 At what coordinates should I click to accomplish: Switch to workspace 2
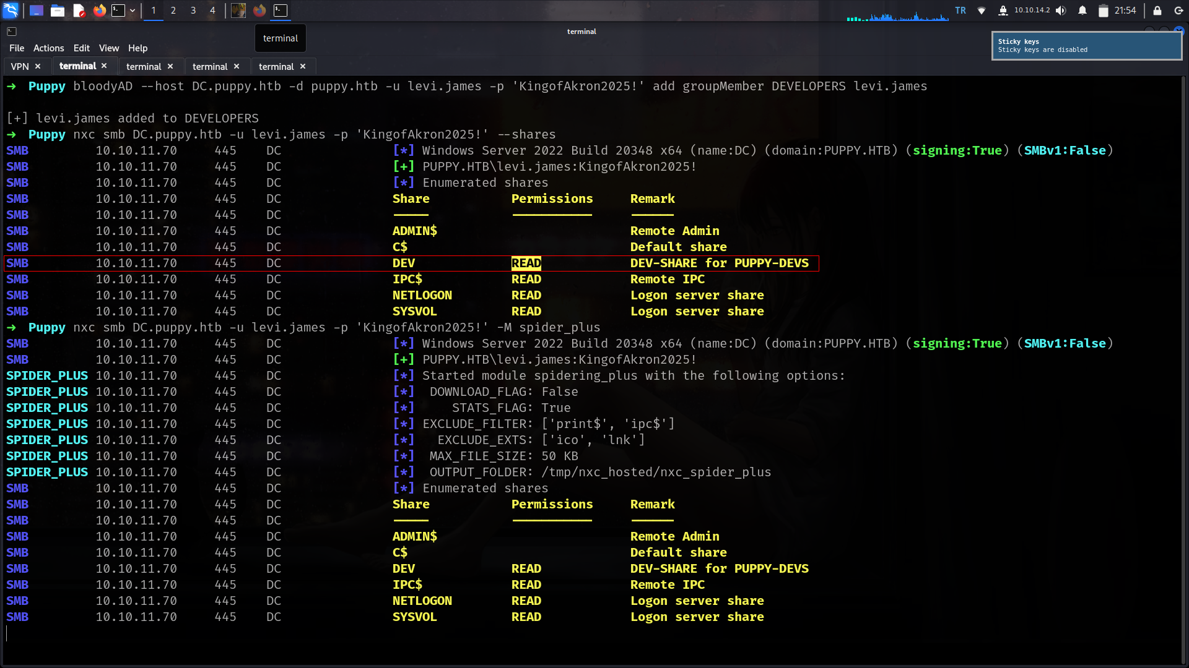tap(173, 10)
